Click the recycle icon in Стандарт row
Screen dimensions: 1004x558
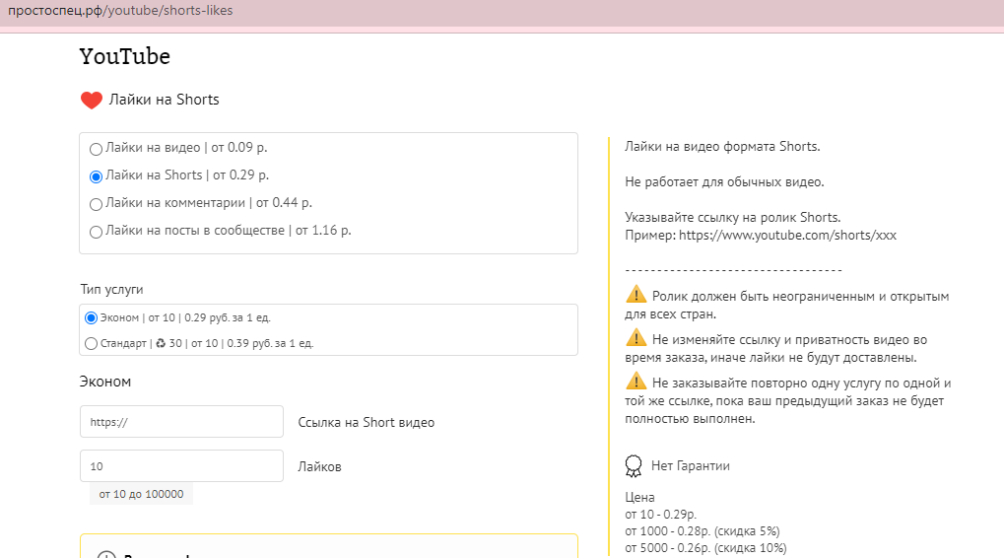click(161, 343)
